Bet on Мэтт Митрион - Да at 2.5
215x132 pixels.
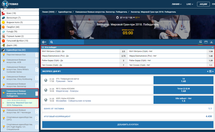(123, 51)
